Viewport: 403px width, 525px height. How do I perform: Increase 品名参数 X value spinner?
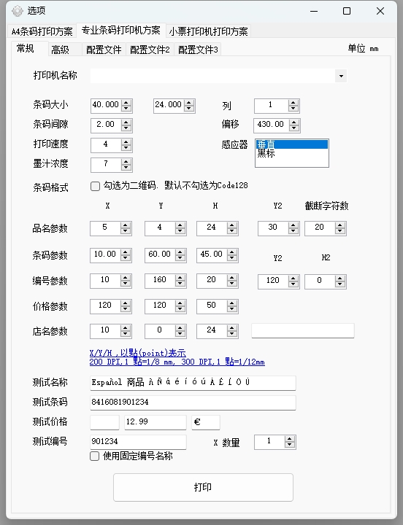click(126, 225)
